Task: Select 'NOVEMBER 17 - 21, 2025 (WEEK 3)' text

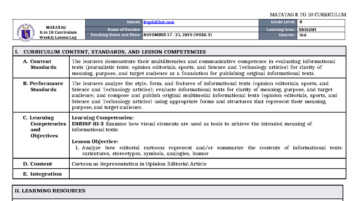Action: pos(178,35)
